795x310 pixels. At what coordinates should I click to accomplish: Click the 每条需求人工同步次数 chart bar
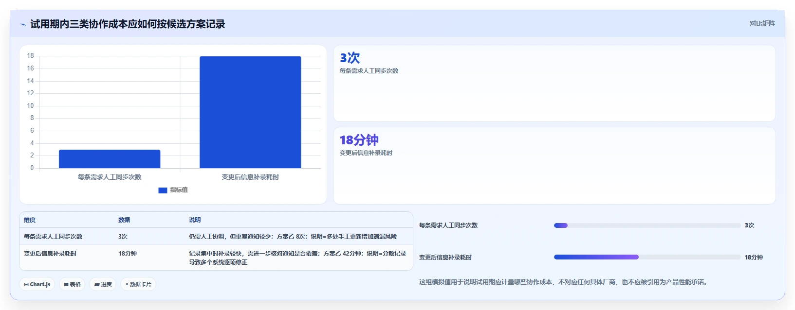(110, 159)
